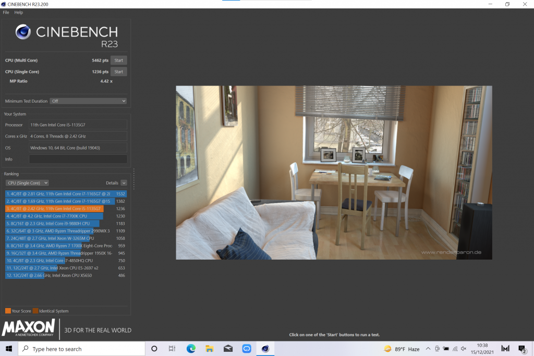Click the Cores x GHz field value
Viewport: 534px width, 356px height.
78,136
